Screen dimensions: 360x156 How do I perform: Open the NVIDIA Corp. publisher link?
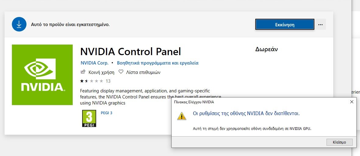click(95, 63)
